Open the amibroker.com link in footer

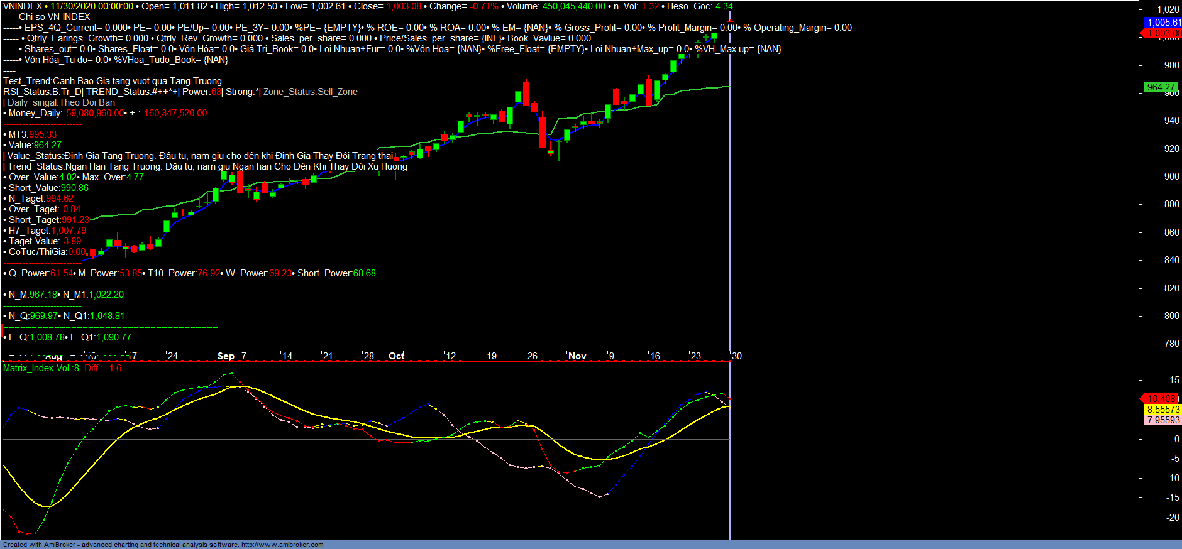click(x=282, y=545)
